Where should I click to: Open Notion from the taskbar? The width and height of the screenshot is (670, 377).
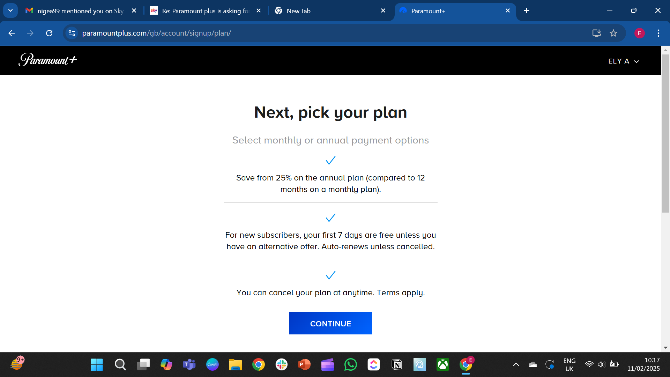click(x=397, y=364)
